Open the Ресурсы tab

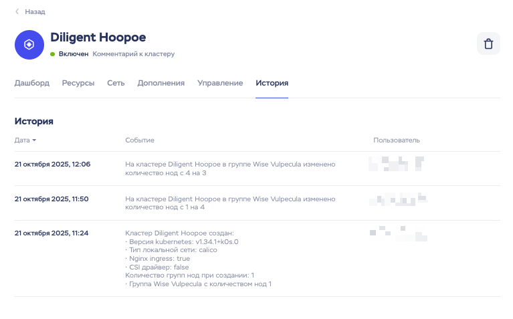point(78,83)
